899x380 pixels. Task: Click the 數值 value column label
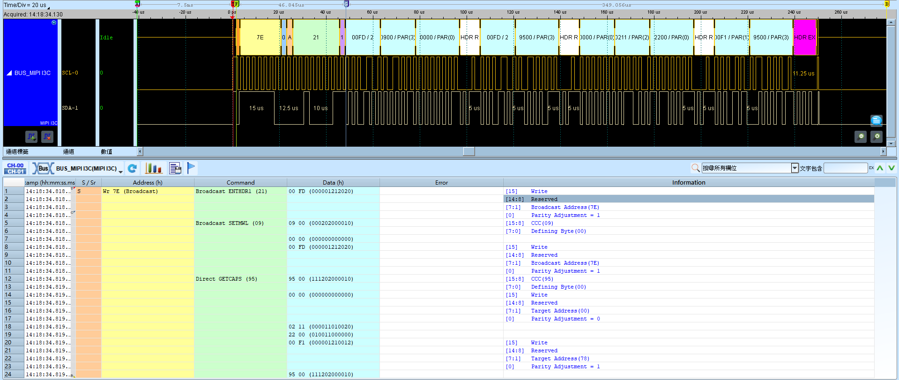(x=106, y=151)
